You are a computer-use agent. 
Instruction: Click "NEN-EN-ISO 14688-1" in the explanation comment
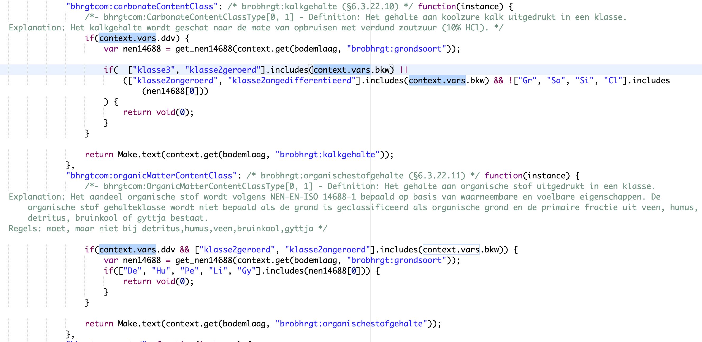point(313,197)
